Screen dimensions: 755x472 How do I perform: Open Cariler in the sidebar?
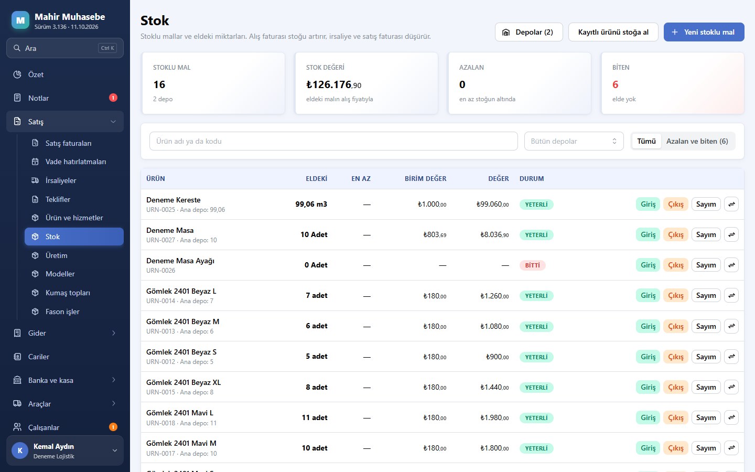coord(65,357)
